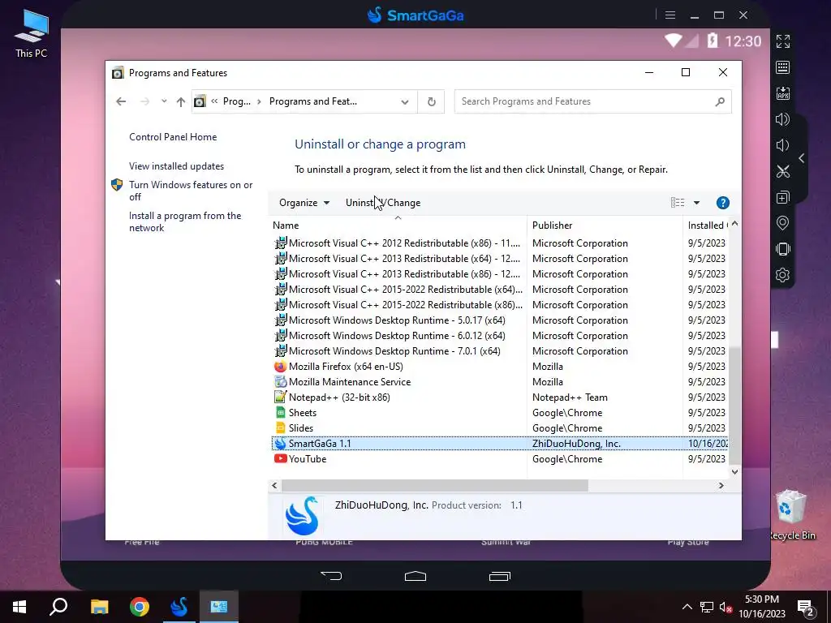Open recent locations dropdown chevron
Image resolution: width=831 pixels, height=623 pixels.
pyautogui.click(x=164, y=101)
